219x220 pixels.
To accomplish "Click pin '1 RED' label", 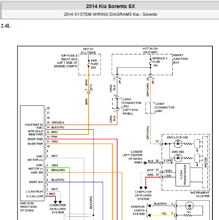I will click(x=51, y=194).
